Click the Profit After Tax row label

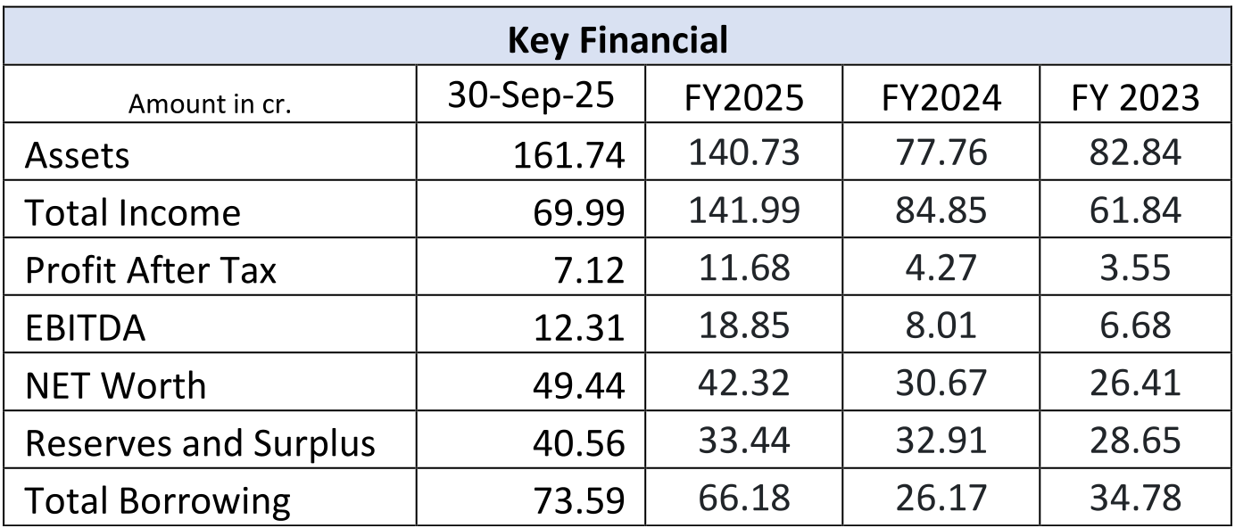151,270
